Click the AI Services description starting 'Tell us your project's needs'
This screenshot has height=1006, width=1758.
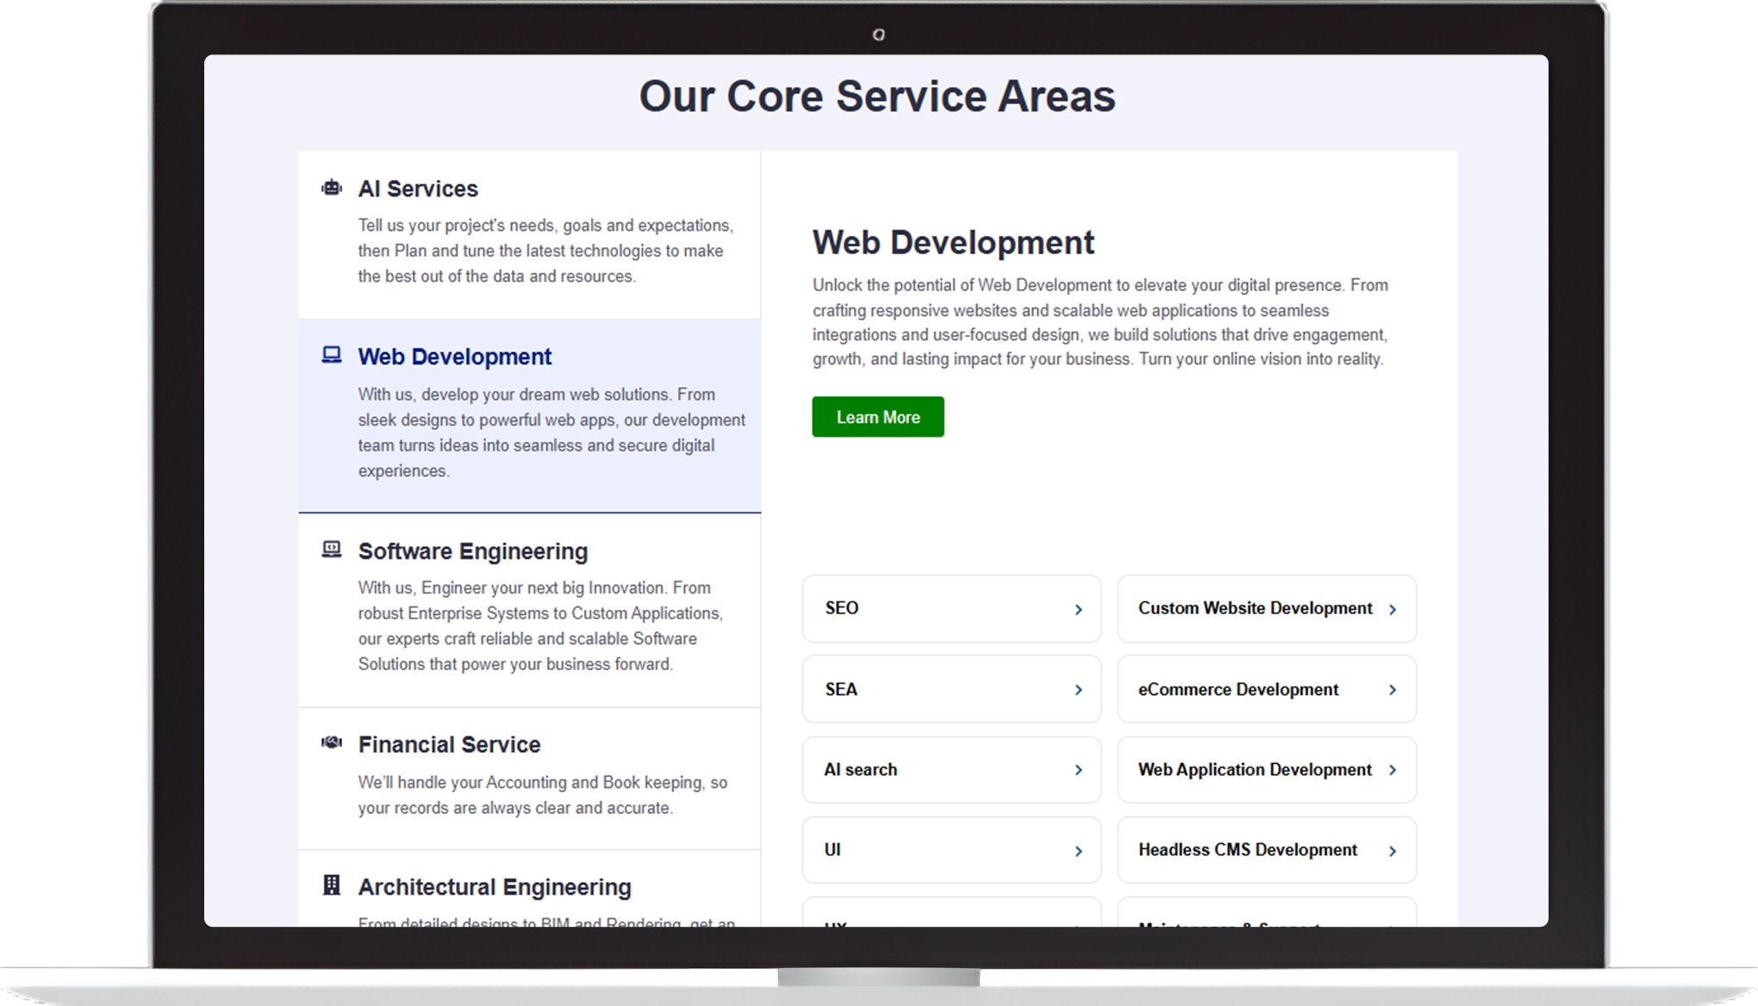tap(545, 251)
